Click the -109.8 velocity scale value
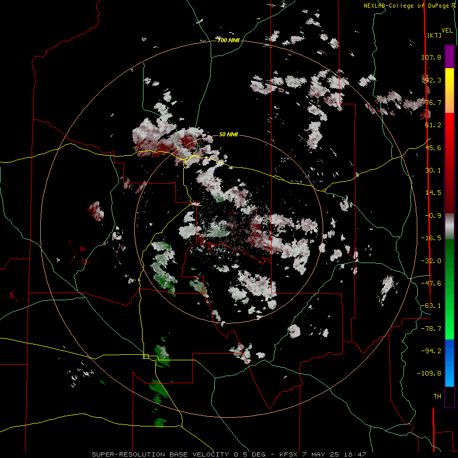 click(x=429, y=374)
